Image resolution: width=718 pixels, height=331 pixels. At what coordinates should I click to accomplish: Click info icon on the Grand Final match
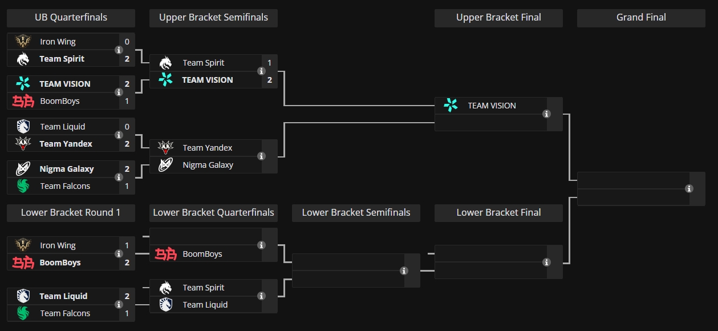tap(689, 189)
